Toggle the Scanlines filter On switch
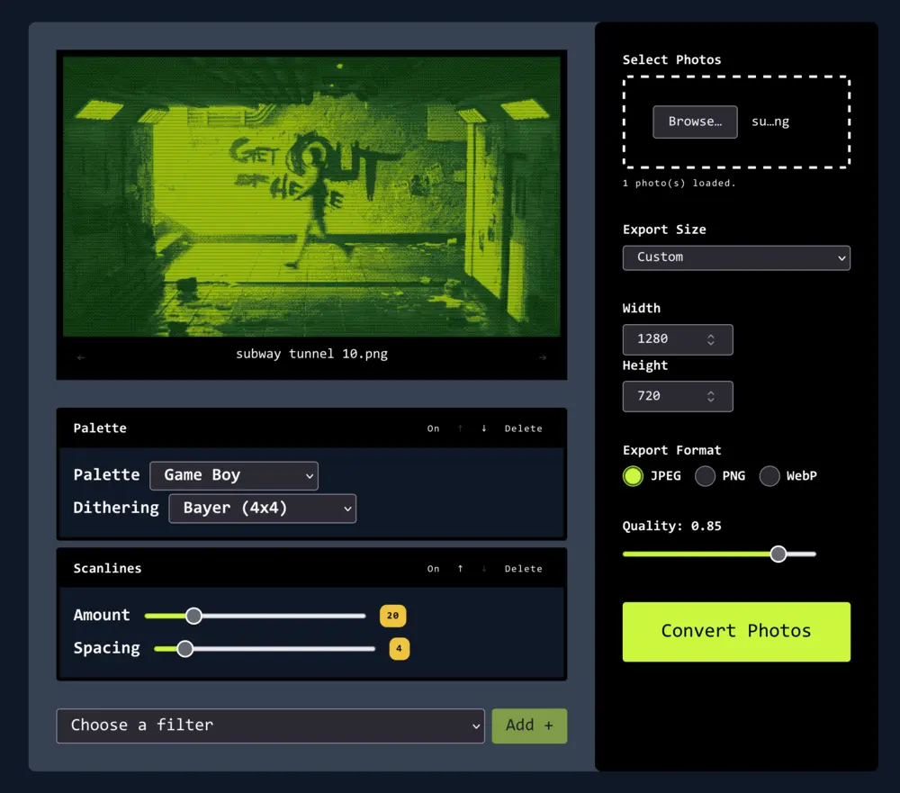 click(x=433, y=568)
